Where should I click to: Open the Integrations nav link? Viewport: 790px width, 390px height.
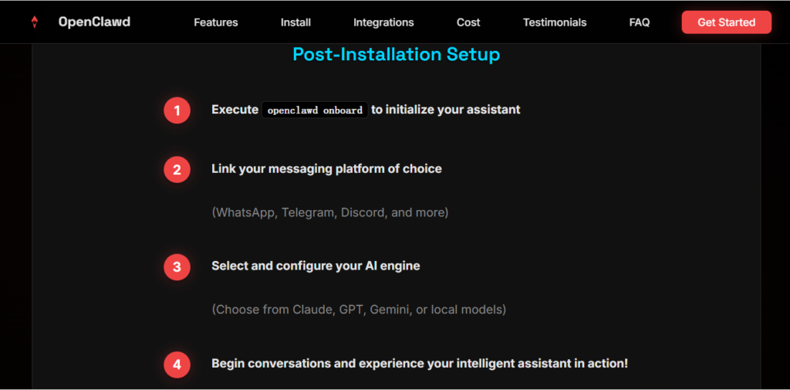[383, 22]
